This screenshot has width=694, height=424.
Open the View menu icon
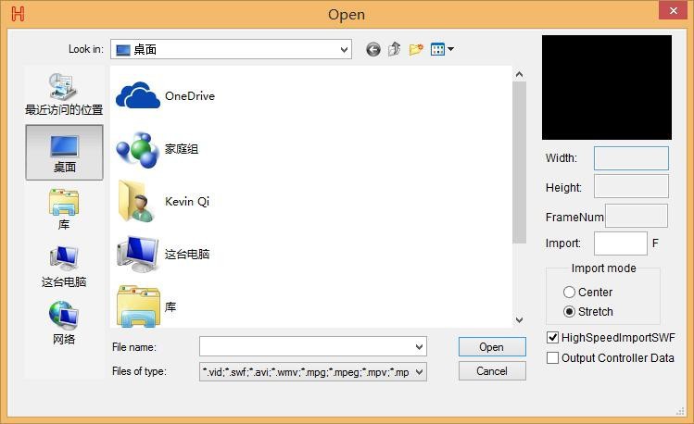437,49
